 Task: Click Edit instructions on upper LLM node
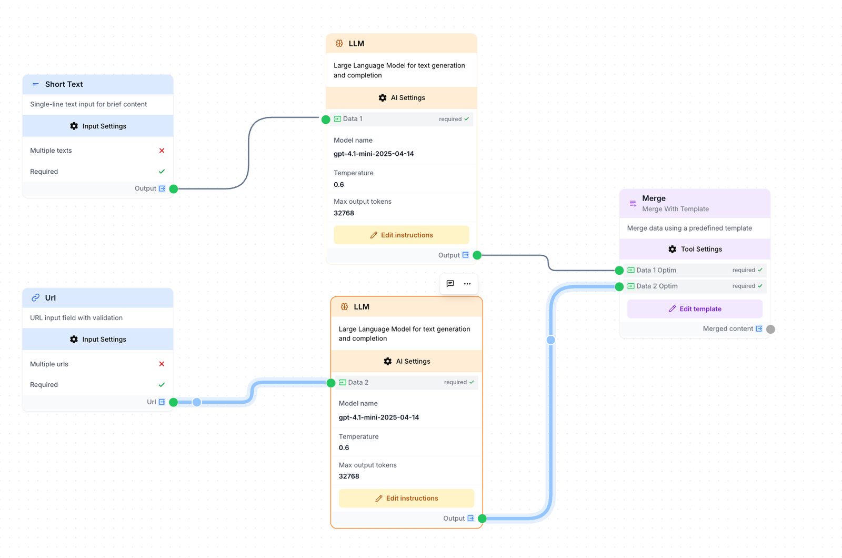point(402,235)
